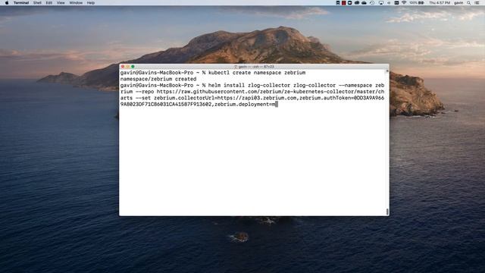Viewport: 485px width, 273px height.
Task: Click the battery status indicator
Action: [417, 3]
